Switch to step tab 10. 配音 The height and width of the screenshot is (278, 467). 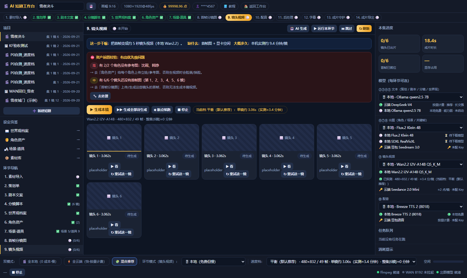pos(264,18)
